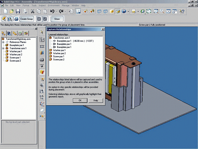
Task: Open a file with the Open folder icon
Action: (12, 11)
